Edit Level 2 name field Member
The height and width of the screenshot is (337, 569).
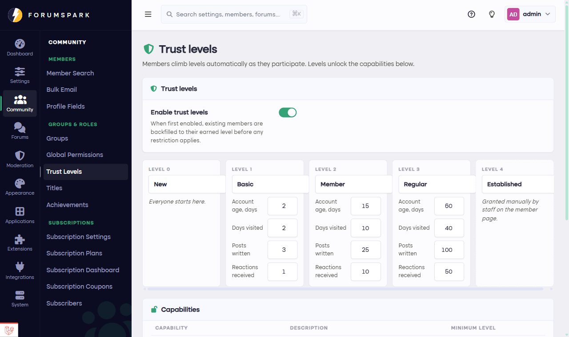tap(353, 184)
